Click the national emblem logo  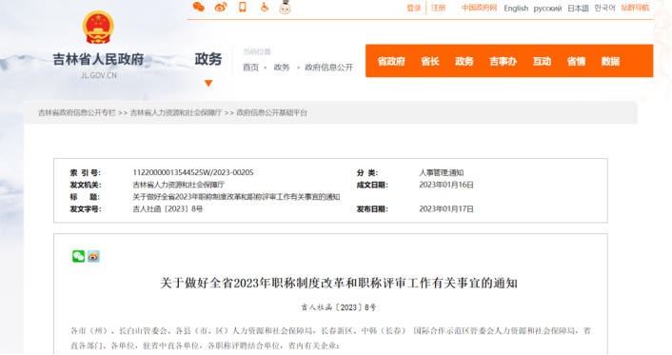click(x=98, y=28)
